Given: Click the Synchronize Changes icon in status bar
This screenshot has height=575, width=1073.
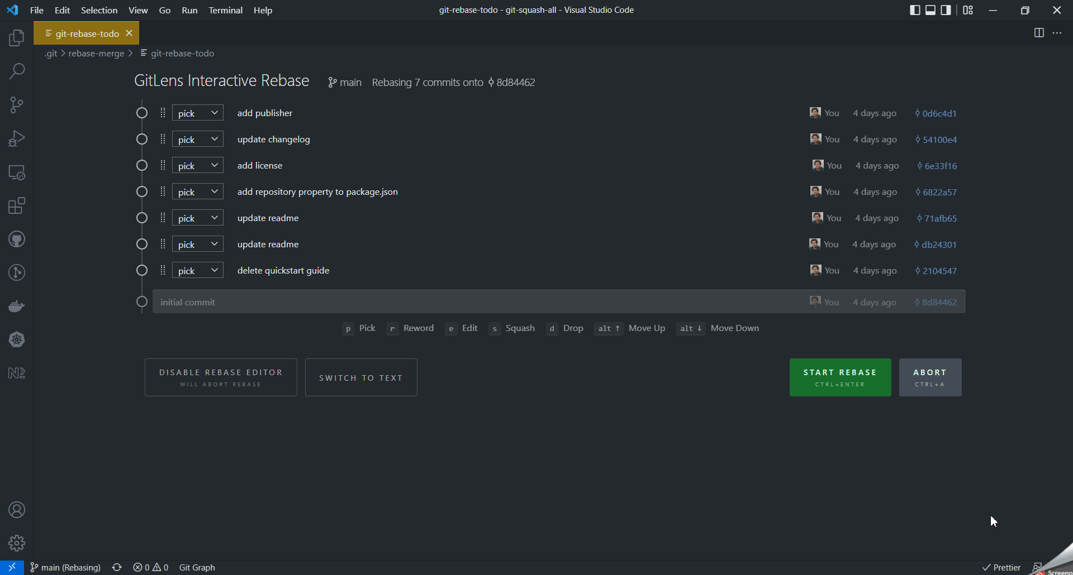Looking at the screenshot, I should coord(117,567).
